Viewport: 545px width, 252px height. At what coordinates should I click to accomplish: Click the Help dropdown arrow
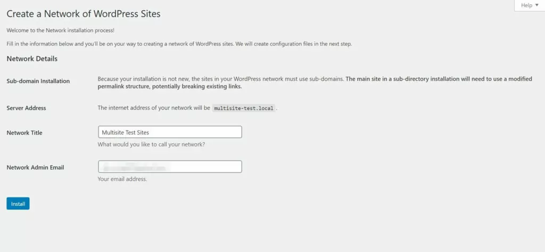click(537, 5)
